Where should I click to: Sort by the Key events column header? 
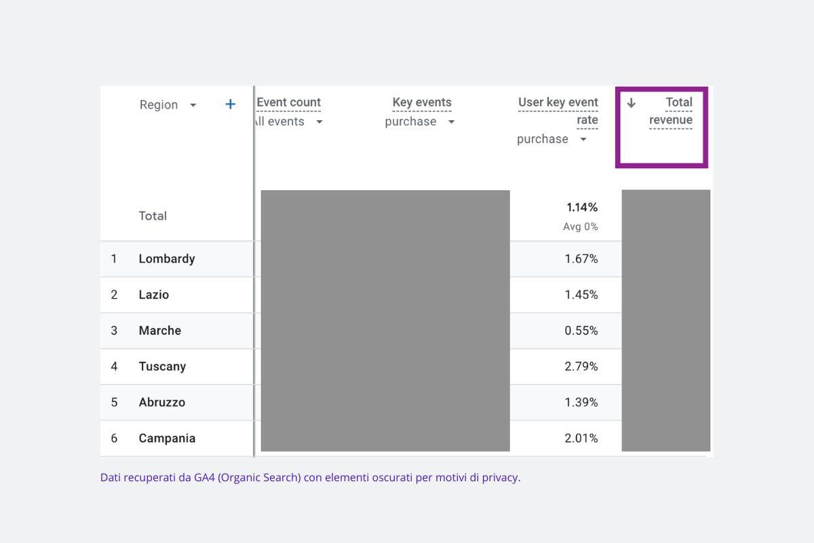(422, 102)
